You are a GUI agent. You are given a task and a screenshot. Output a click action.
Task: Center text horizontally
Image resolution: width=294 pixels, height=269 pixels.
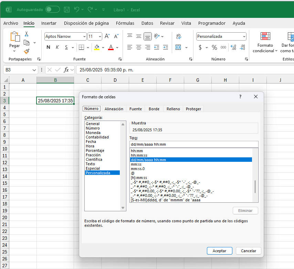coord(139,47)
